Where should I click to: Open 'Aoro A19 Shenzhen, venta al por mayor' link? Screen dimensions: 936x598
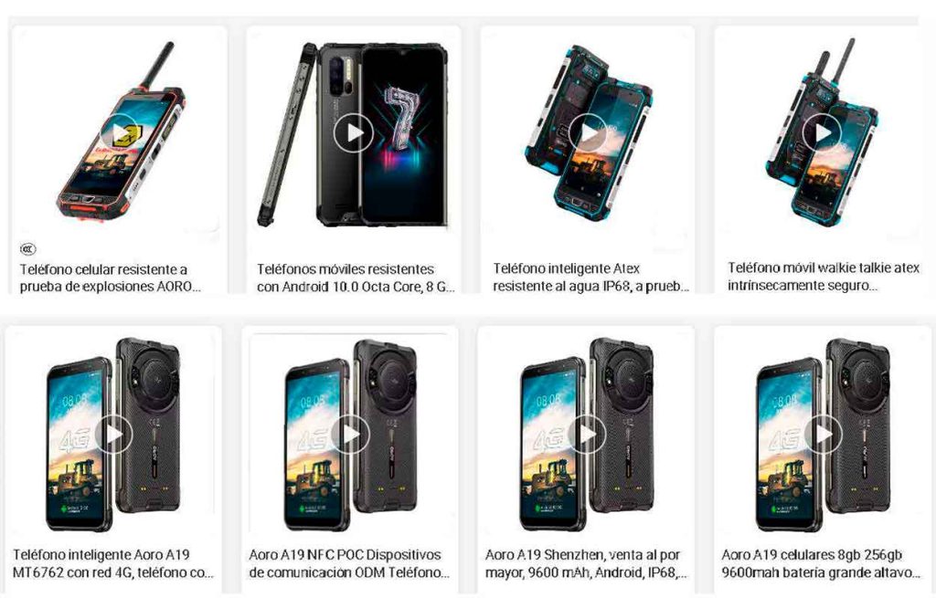pyautogui.click(x=586, y=563)
